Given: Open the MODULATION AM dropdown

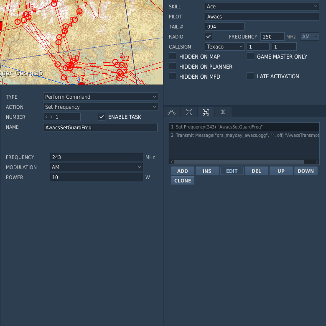Looking at the screenshot, I should click(x=97, y=167).
